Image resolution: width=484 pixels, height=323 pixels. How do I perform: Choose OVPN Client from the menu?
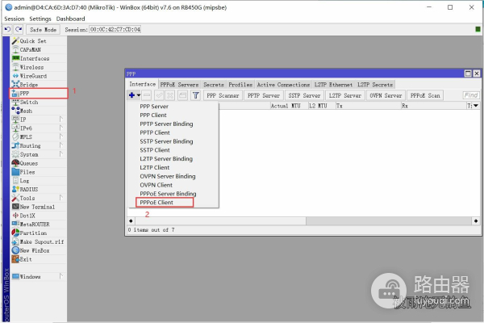pos(156,185)
